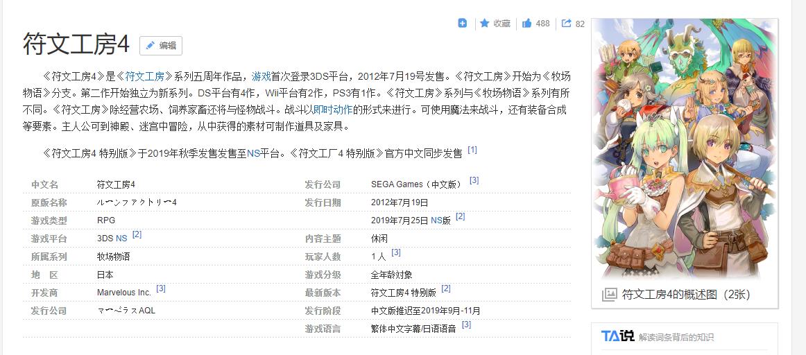Click the 地区 value 日本

click(x=105, y=275)
